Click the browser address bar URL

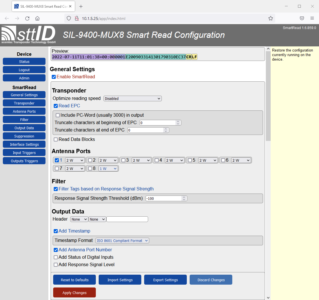click(x=103, y=19)
